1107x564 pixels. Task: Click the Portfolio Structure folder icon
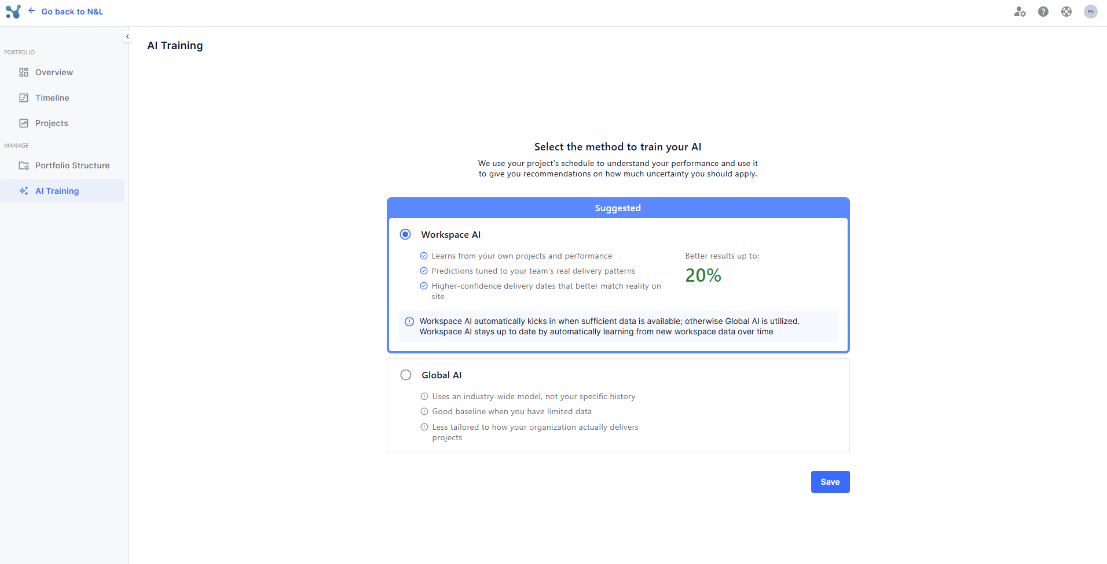[24, 165]
